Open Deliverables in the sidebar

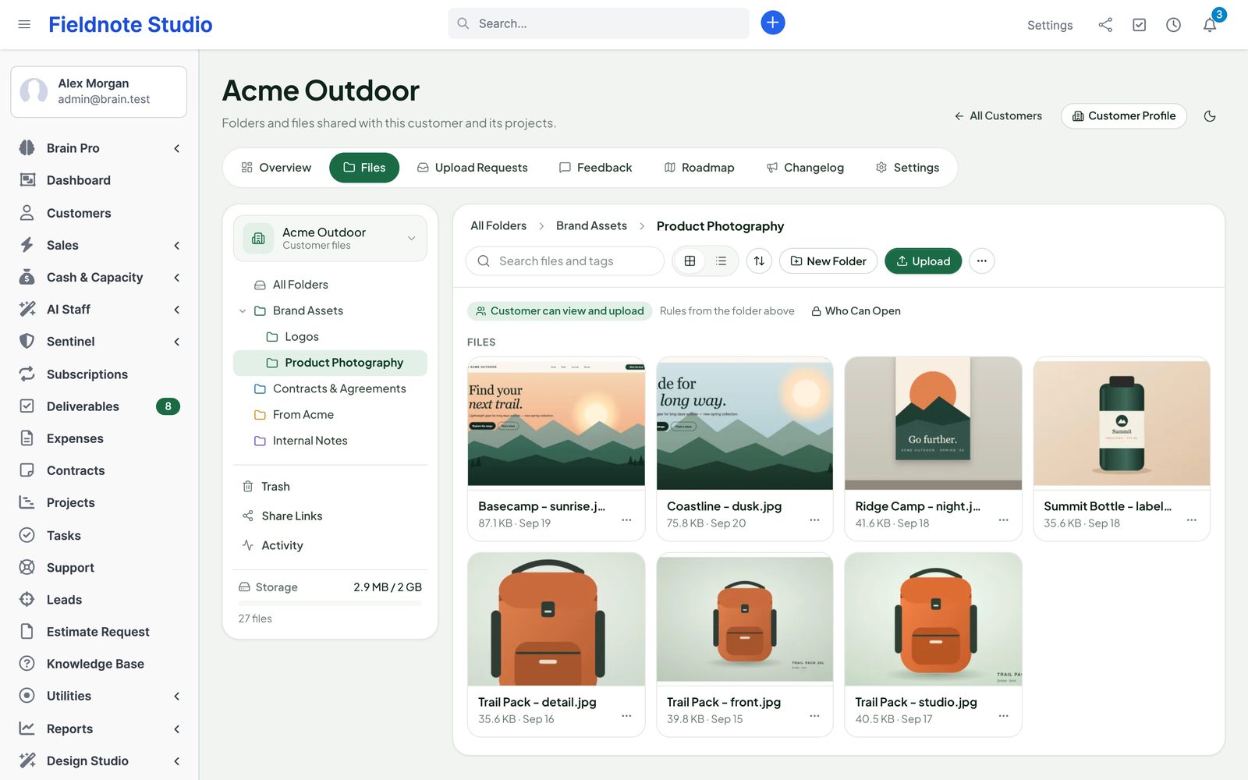(99, 406)
